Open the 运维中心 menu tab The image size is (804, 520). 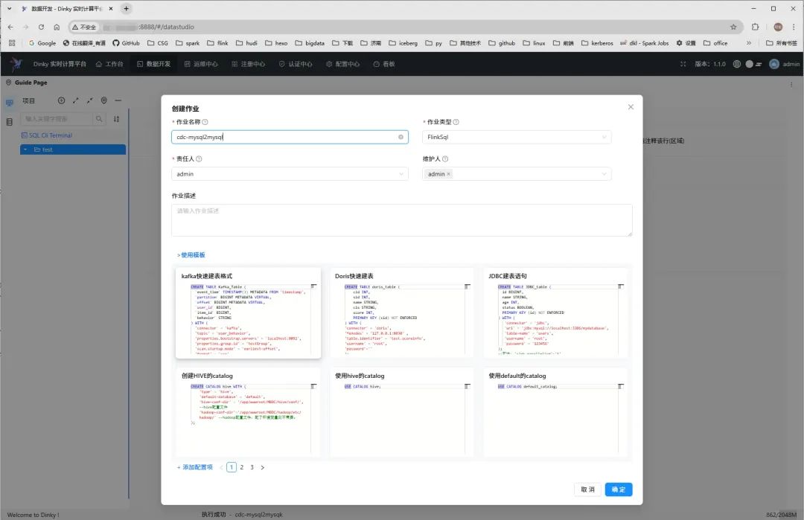[201, 64]
